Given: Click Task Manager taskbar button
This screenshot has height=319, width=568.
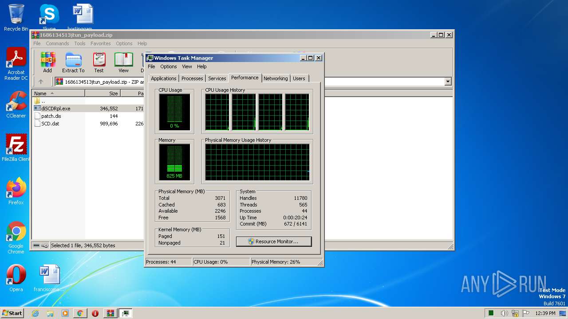Looking at the screenshot, I should click(x=126, y=313).
